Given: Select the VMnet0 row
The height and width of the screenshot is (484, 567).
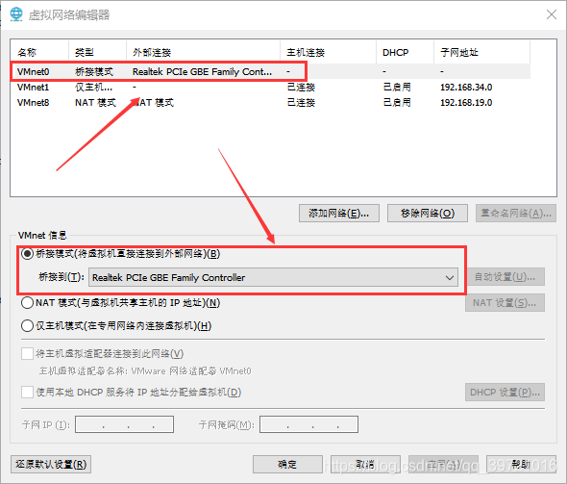Looking at the screenshot, I should click(x=270, y=71).
